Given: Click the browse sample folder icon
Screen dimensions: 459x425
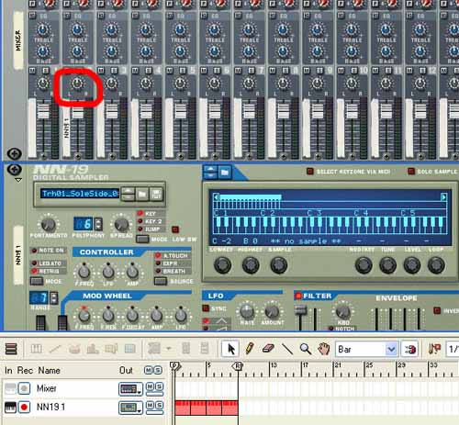Looking at the screenshot, I should [x=225, y=173].
